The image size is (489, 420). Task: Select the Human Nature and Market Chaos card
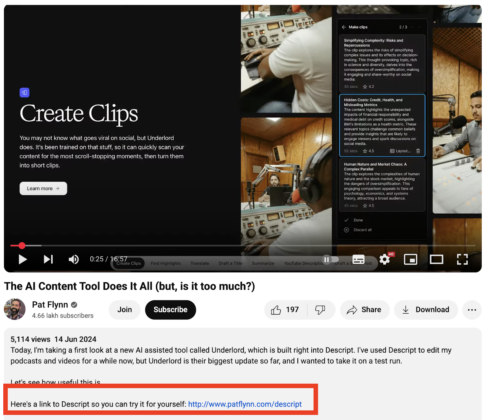382,185
